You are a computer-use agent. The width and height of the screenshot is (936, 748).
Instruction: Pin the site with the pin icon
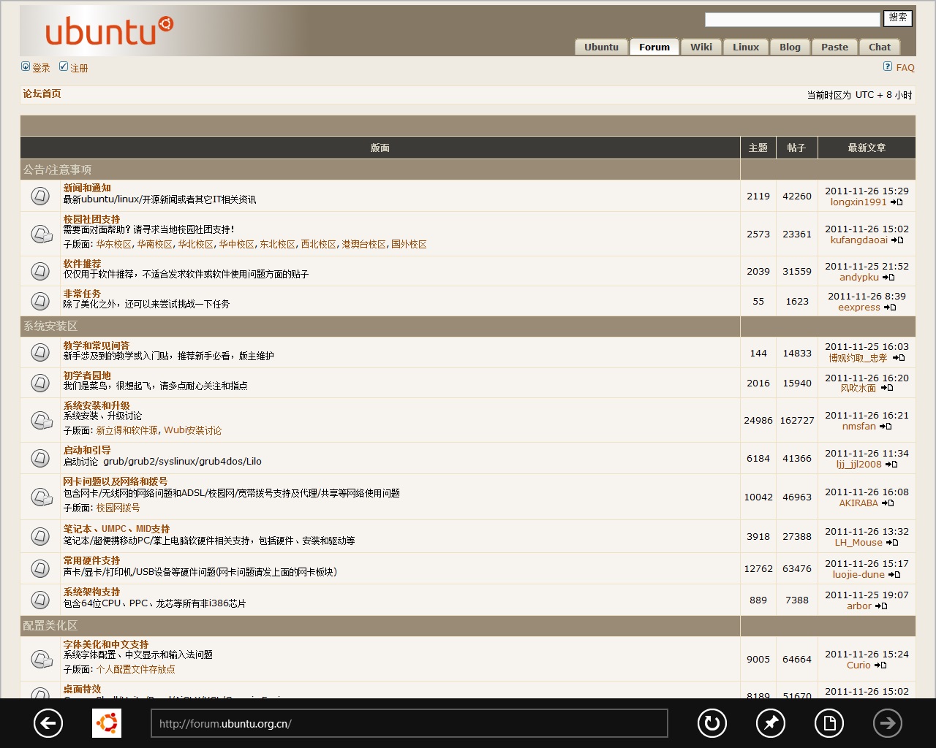pos(771,724)
